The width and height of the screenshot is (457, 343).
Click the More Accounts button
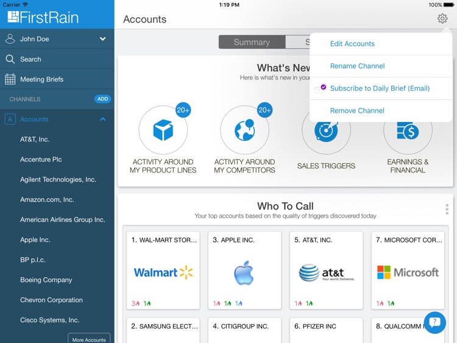[x=89, y=339]
